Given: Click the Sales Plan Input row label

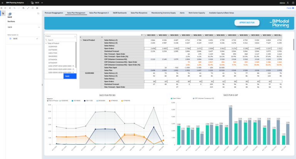Looking at the screenshot, I should coord(111,68).
